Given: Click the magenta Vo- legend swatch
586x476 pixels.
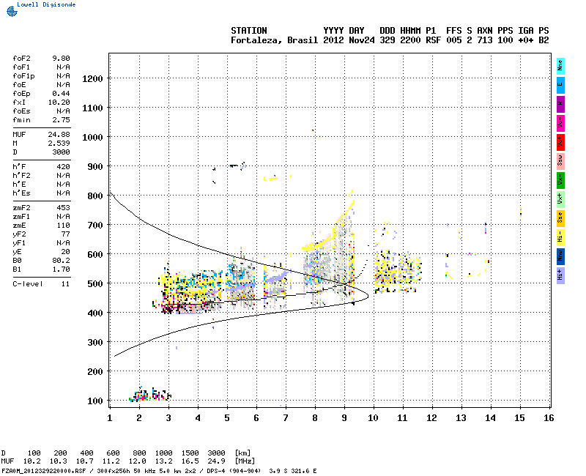Looking at the screenshot, I should (x=560, y=123).
